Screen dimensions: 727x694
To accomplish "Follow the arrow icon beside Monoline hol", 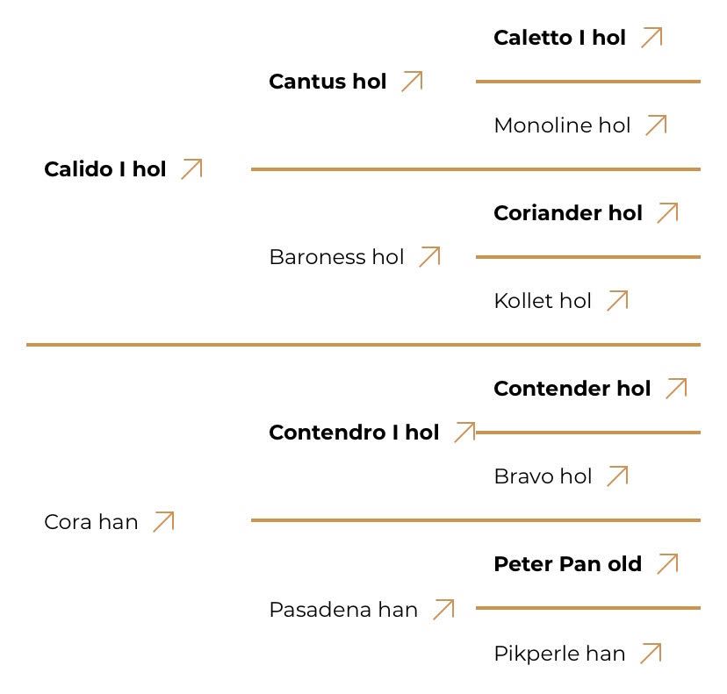I will [656, 125].
